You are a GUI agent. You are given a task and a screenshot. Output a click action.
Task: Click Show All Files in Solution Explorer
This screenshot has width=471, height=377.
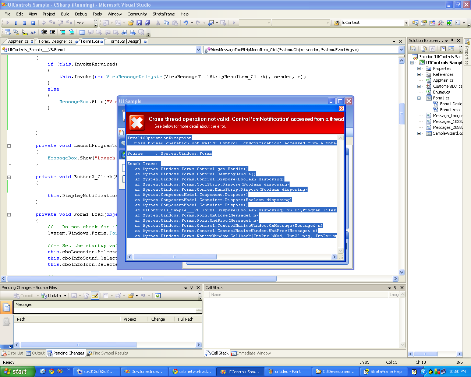click(424, 49)
